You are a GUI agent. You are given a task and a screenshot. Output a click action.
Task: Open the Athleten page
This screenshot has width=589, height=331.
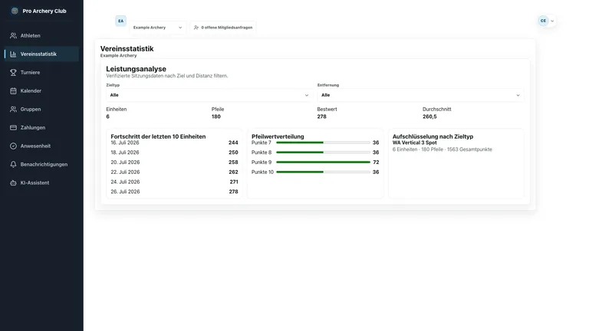(x=41, y=36)
